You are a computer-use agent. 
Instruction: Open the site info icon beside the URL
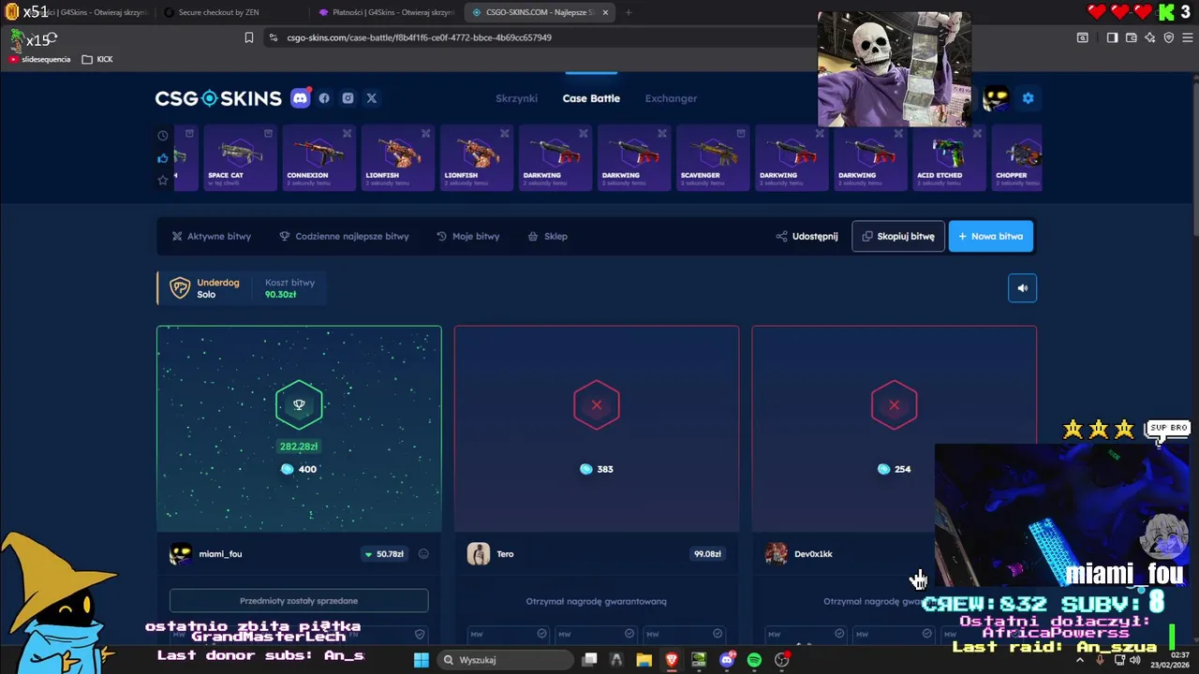click(273, 37)
